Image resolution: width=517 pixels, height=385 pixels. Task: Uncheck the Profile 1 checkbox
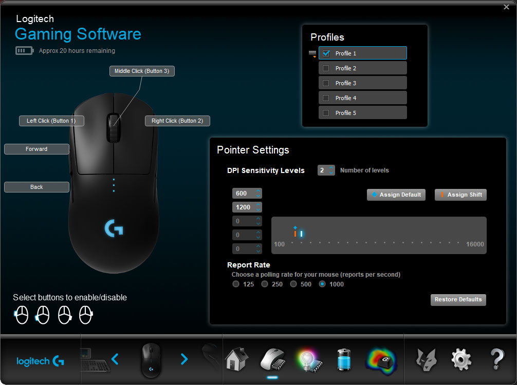(x=326, y=53)
